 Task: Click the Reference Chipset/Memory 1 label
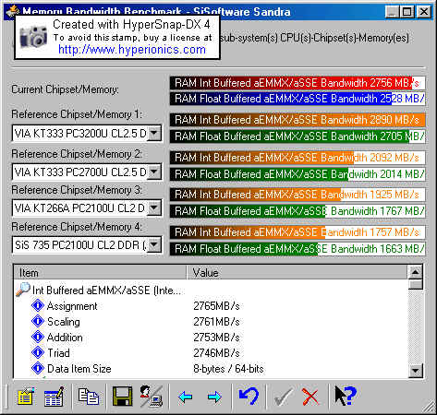[x=77, y=114]
